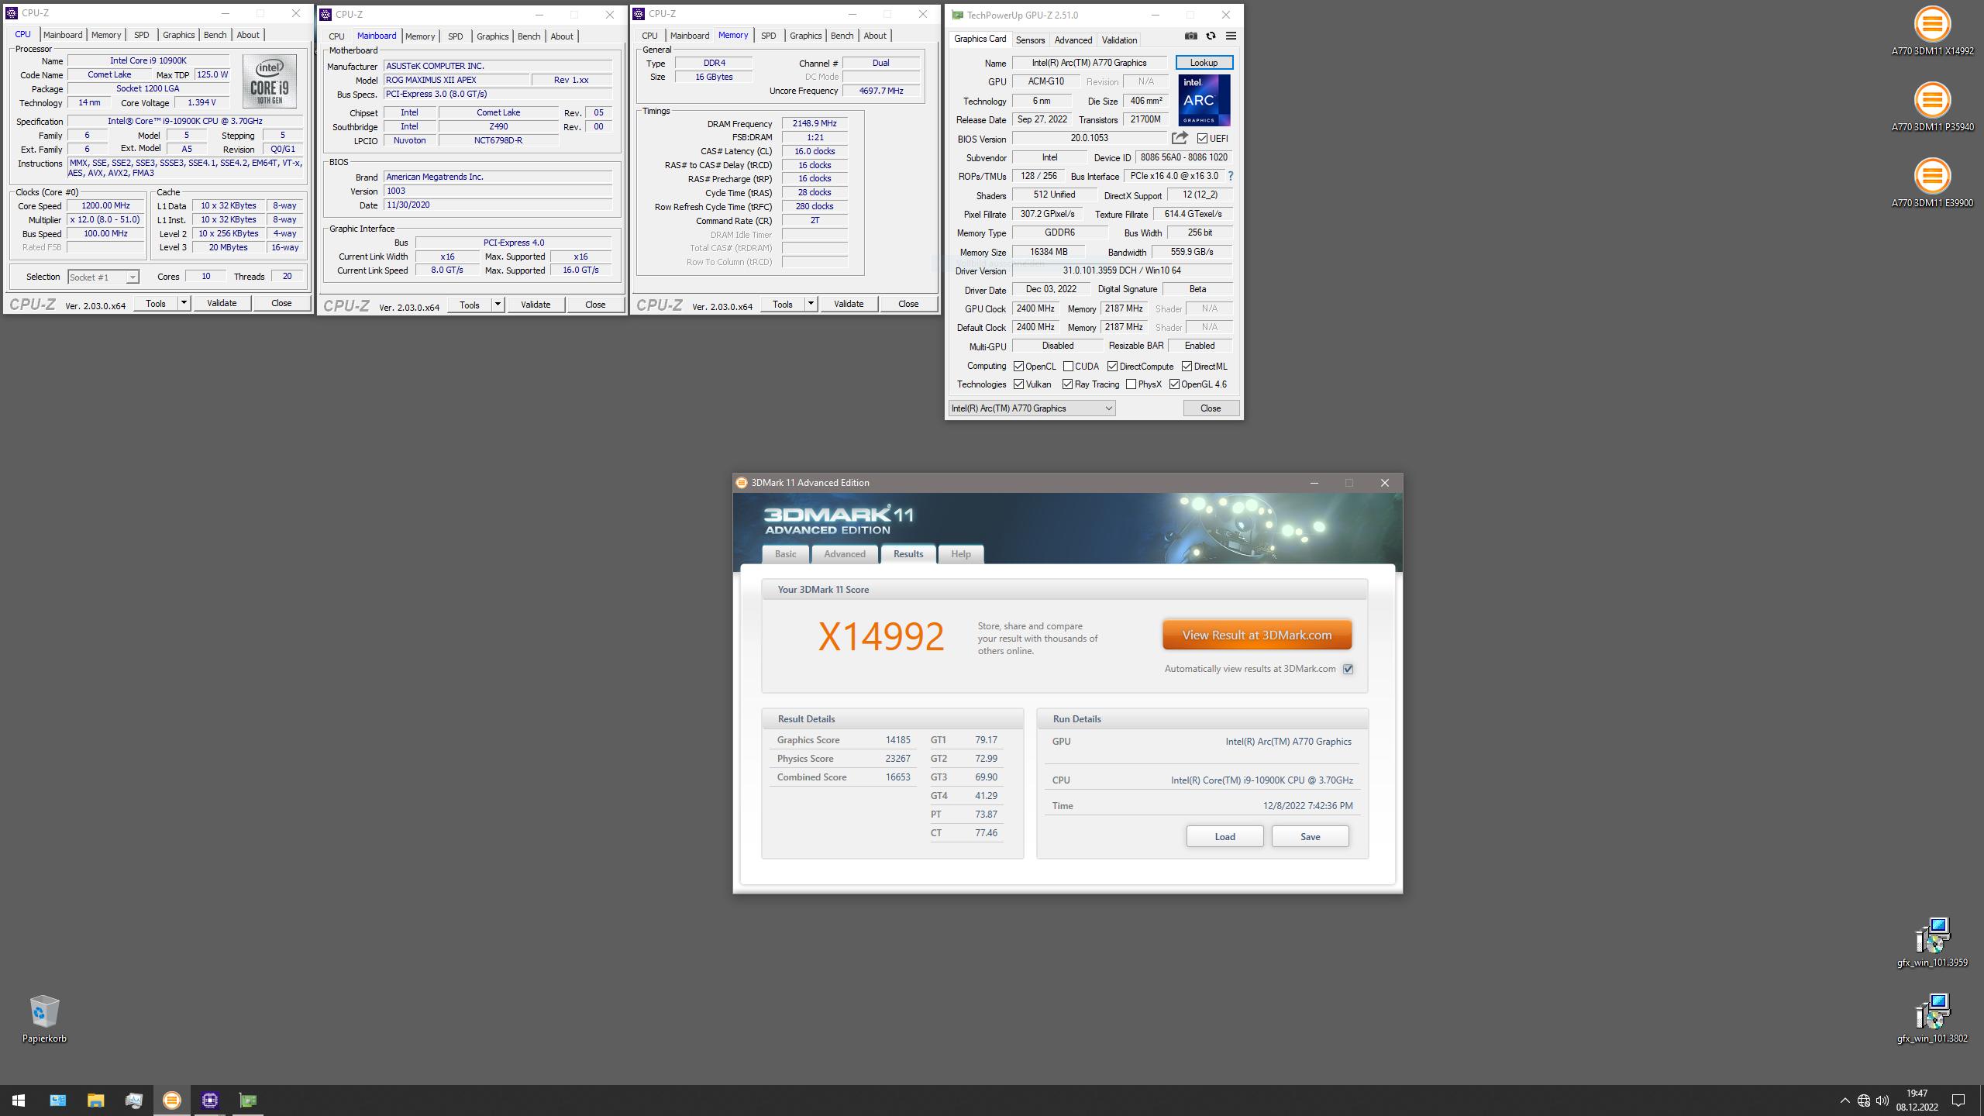Screen dimensions: 1984x1116
Task: Click Graphics Score 14185 value
Action: pos(898,740)
